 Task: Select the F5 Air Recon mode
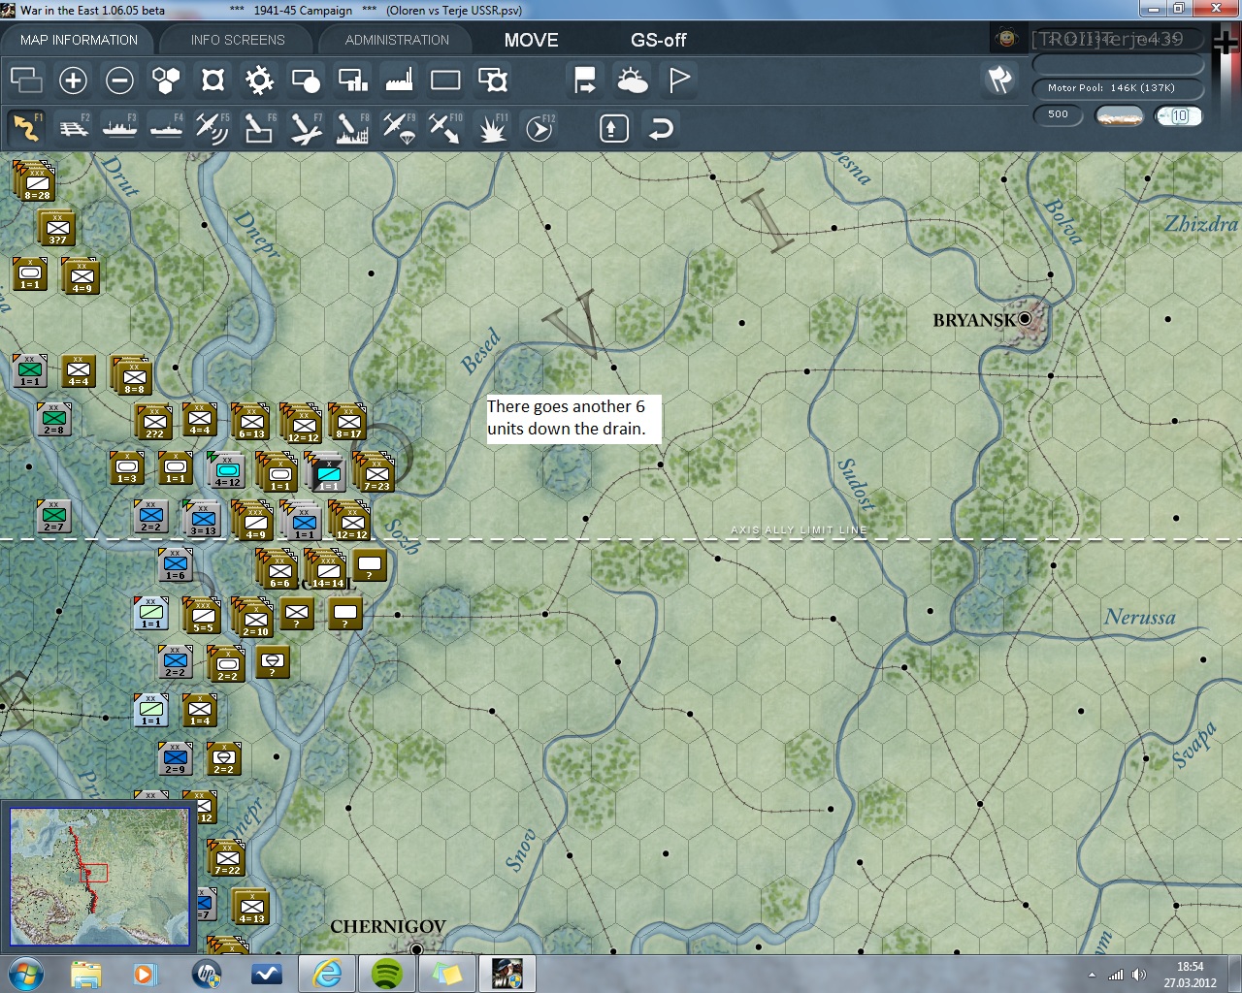(212, 128)
